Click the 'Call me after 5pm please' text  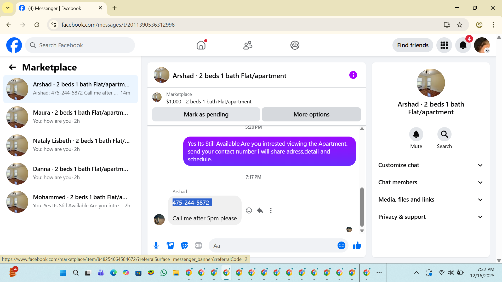tap(204, 218)
